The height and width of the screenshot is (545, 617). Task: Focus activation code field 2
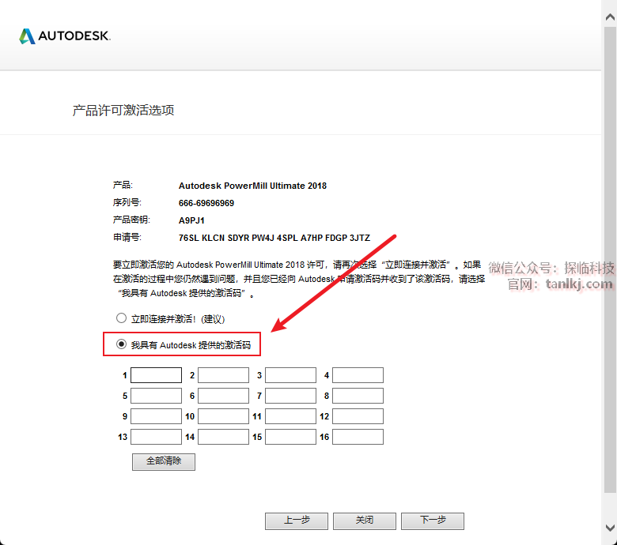click(x=224, y=375)
